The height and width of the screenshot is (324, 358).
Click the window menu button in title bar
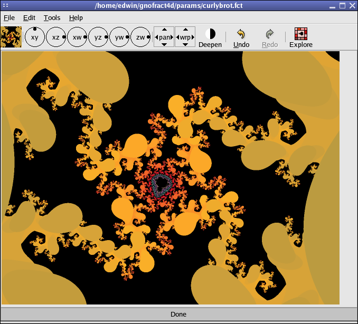coord(6,5)
